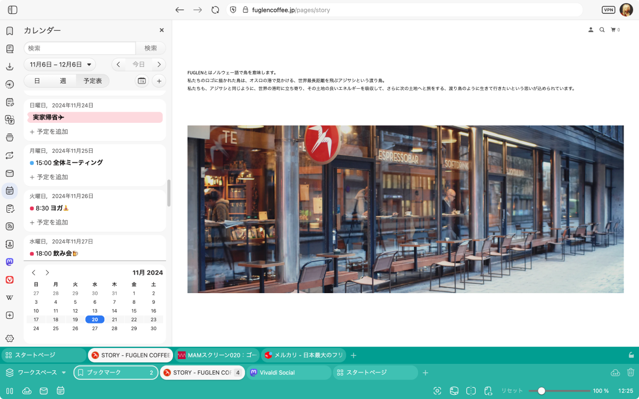
Task: Click the 今日 (today) button
Action: (x=138, y=64)
